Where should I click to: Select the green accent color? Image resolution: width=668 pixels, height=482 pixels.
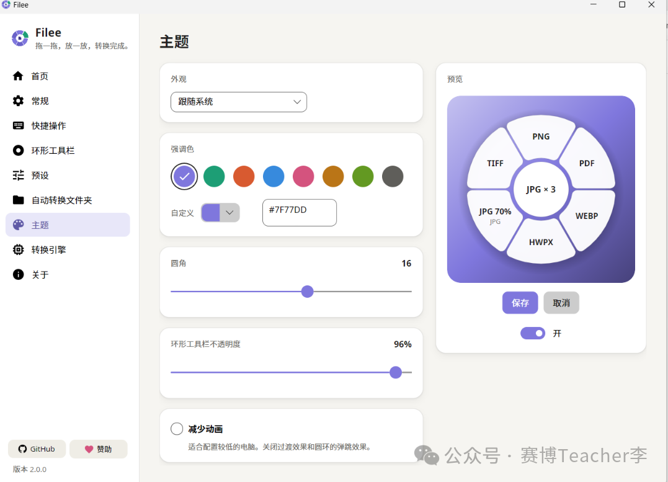point(214,176)
